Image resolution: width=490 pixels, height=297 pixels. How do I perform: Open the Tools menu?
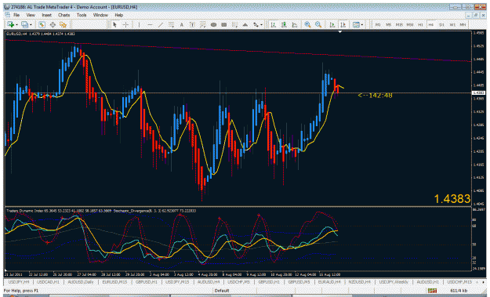click(82, 15)
